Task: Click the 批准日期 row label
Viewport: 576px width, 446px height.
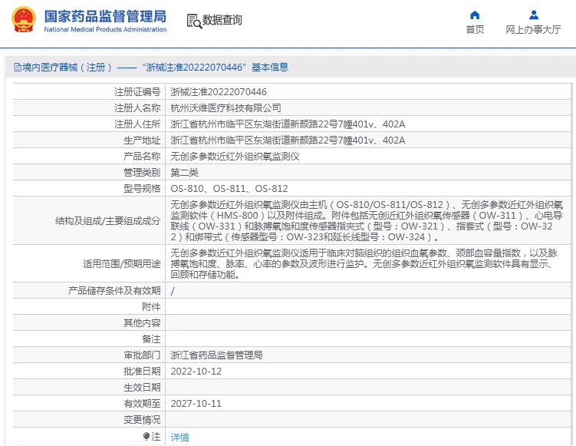Action: [x=142, y=372]
